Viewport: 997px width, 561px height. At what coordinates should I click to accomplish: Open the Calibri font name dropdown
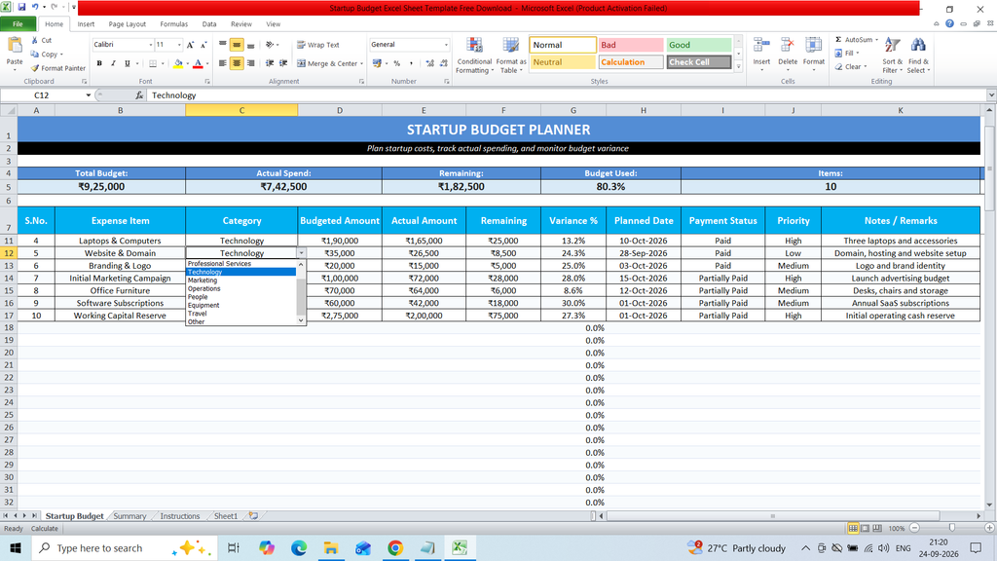coord(151,45)
